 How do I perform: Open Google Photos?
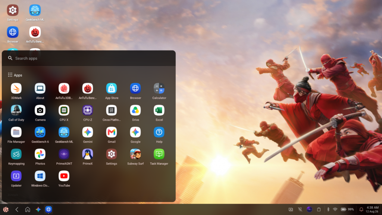[x=40, y=154]
